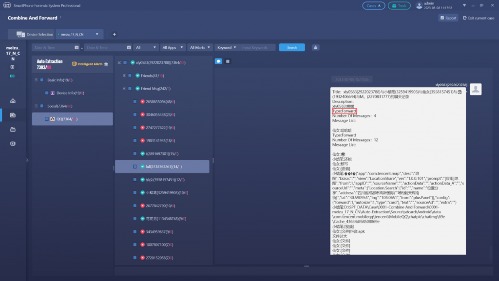Select the Device Selection tab

click(x=35, y=35)
